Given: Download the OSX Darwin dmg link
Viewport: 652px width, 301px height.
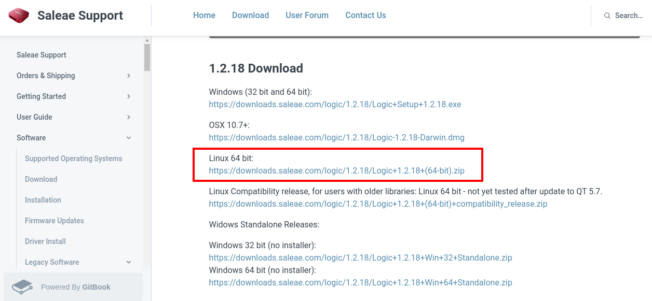Looking at the screenshot, I should click(336, 137).
